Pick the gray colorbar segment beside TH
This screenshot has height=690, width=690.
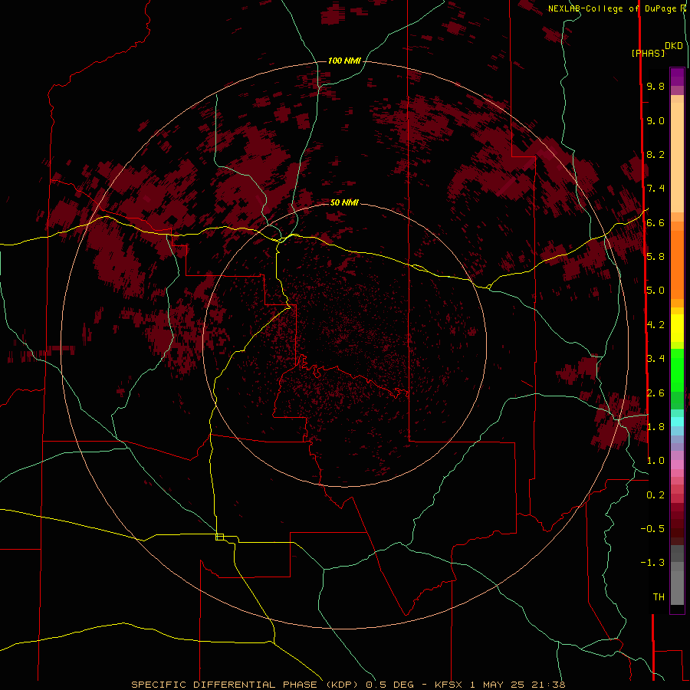[677, 588]
